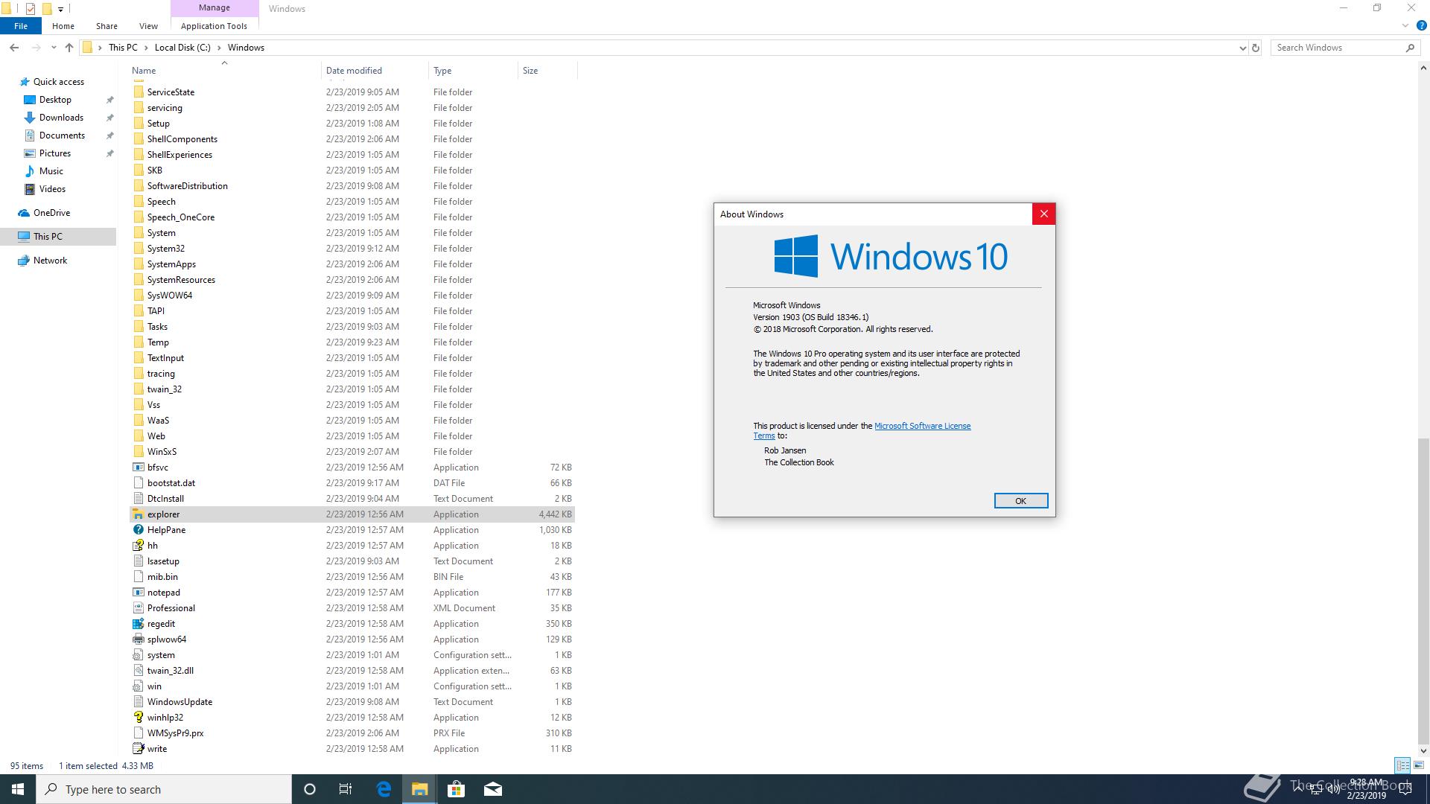Click the Search Windows input field

click(x=1338, y=48)
